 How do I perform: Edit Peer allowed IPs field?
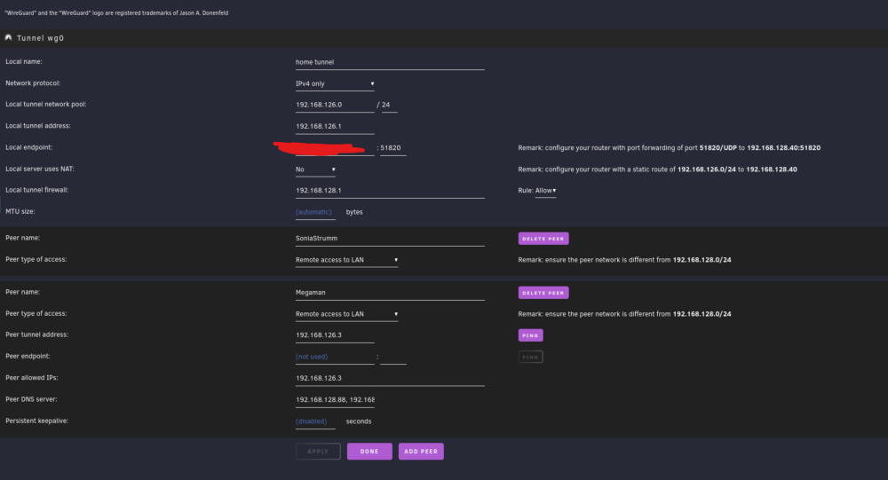tap(390, 378)
